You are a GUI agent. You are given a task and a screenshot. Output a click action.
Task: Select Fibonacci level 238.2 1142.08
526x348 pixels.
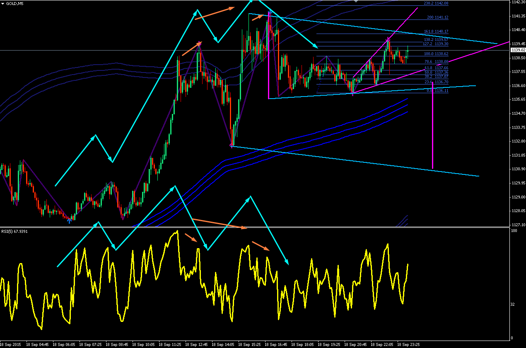(436, 3)
